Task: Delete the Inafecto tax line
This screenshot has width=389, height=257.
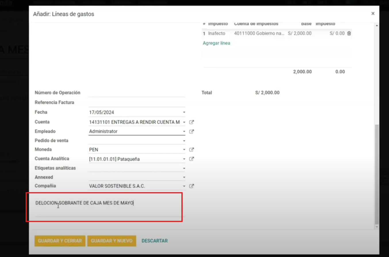Action: (x=349, y=33)
